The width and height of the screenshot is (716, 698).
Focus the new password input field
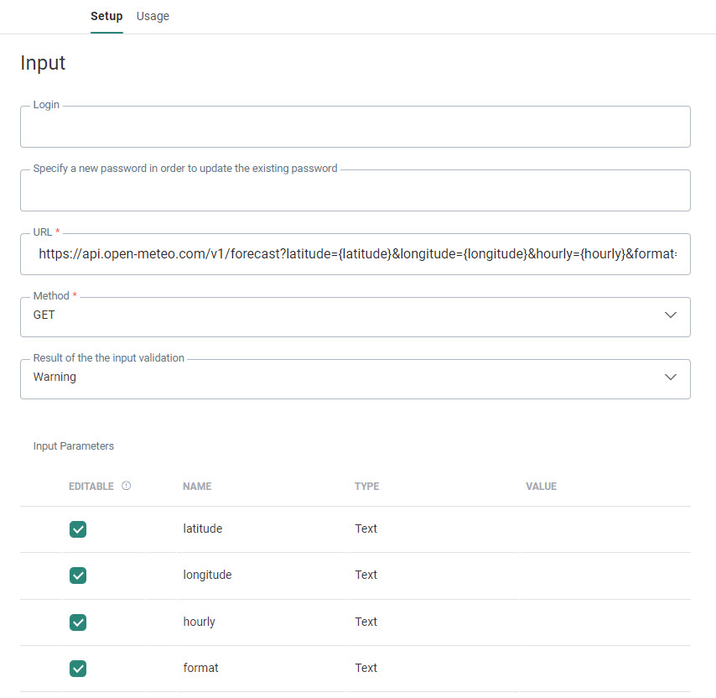(355, 191)
